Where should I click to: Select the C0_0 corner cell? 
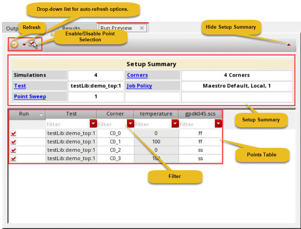coord(115,133)
